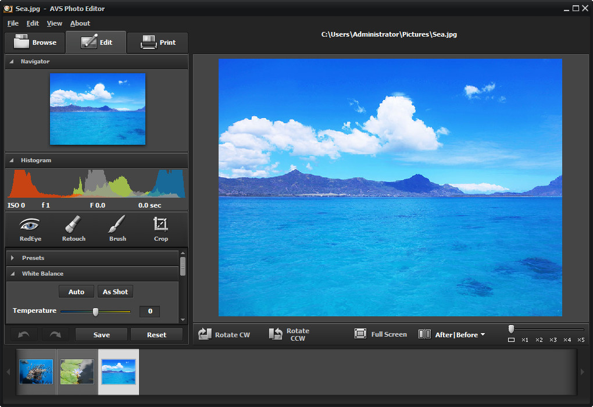Click the left panel scroll down arrow
593x407 pixels.
click(183, 320)
